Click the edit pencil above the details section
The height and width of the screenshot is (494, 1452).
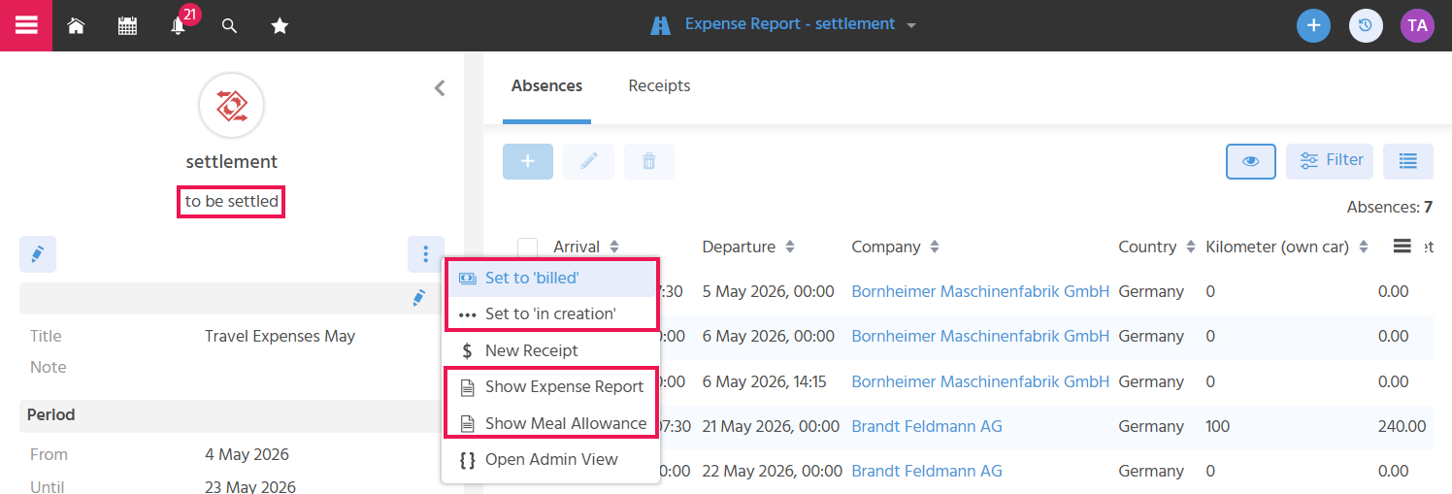pos(38,254)
